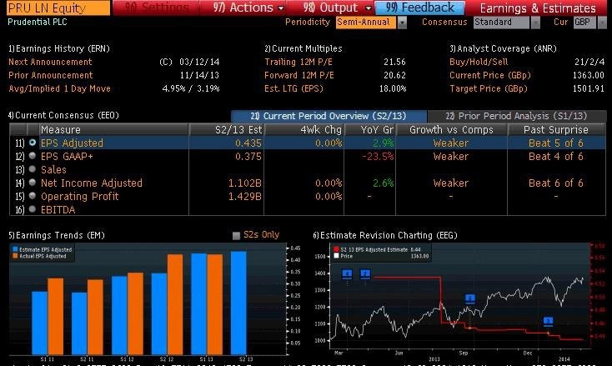Switch to Prior Period Analysis (S1/13) tab
The width and height of the screenshot is (612, 366).
[x=516, y=116]
